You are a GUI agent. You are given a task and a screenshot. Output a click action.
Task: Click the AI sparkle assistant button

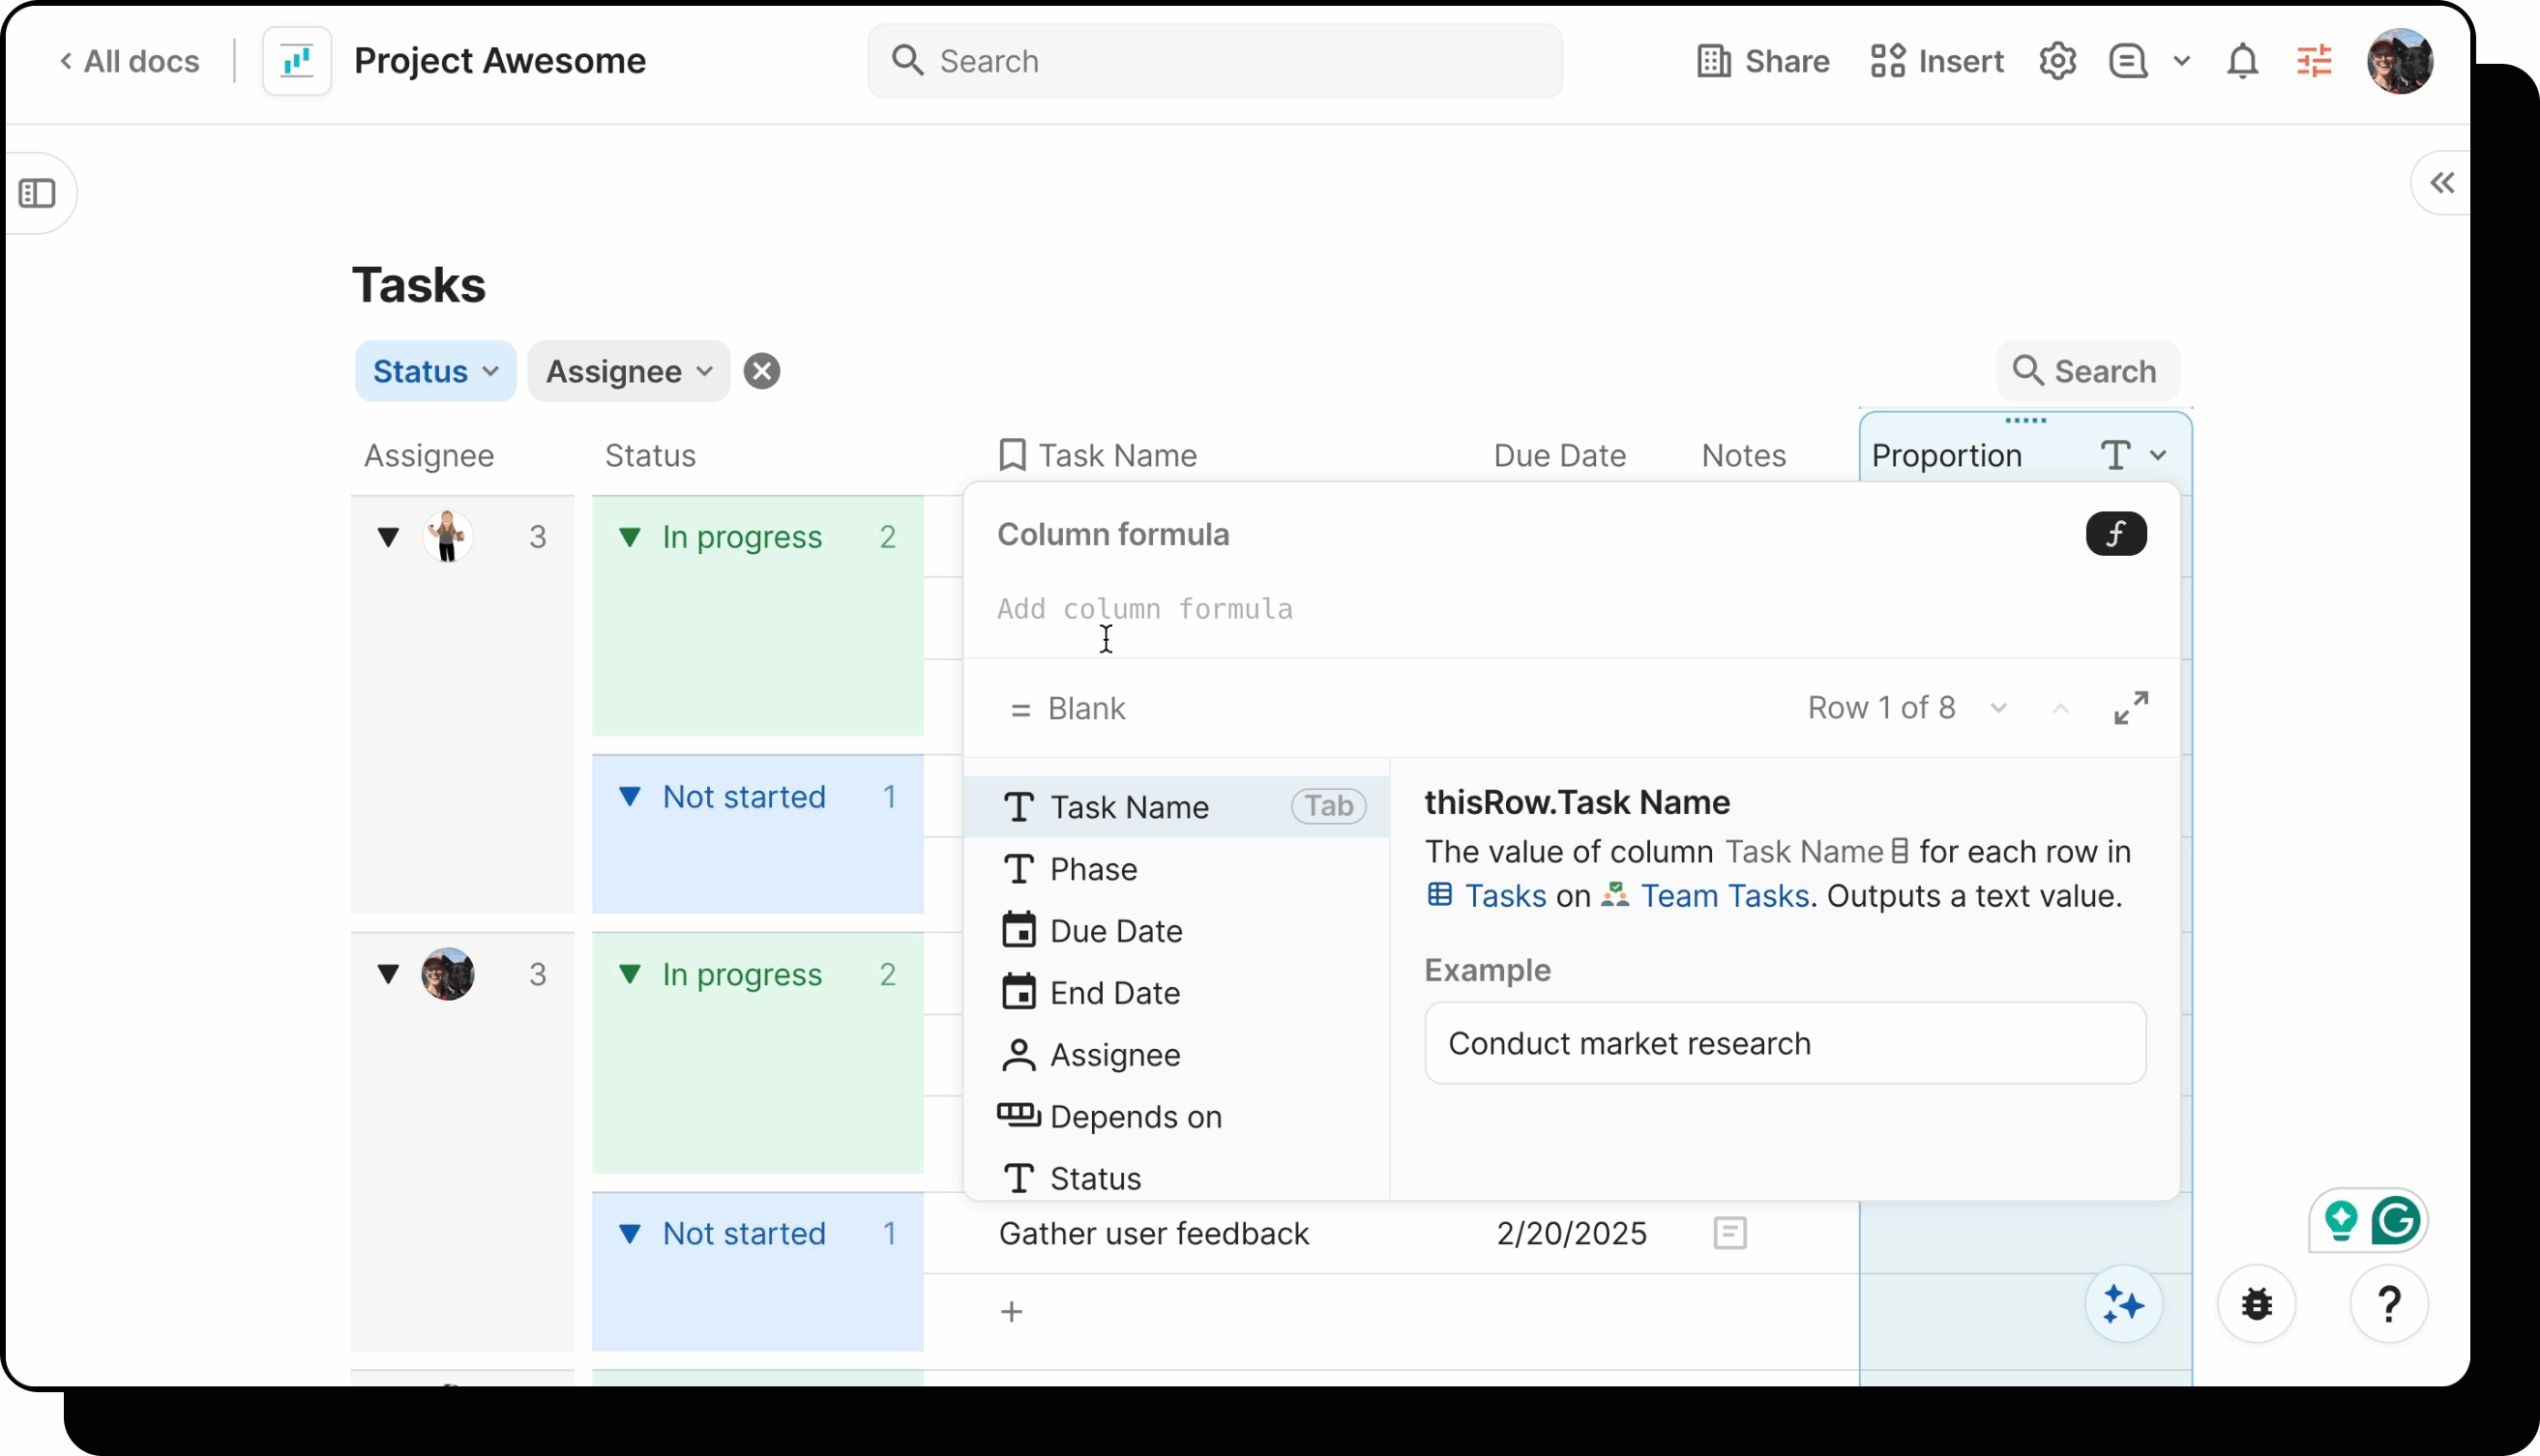click(2122, 1304)
